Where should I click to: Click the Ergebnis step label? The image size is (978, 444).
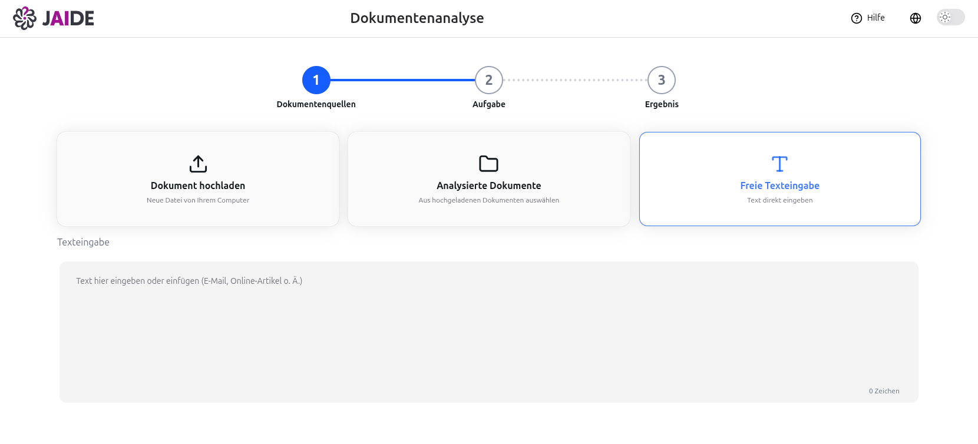(x=662, y=104)
